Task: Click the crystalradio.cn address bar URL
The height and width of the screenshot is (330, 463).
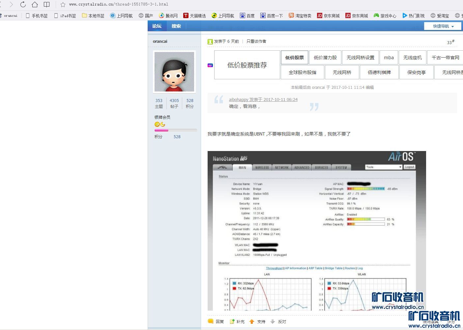Action: click(119, 5)
